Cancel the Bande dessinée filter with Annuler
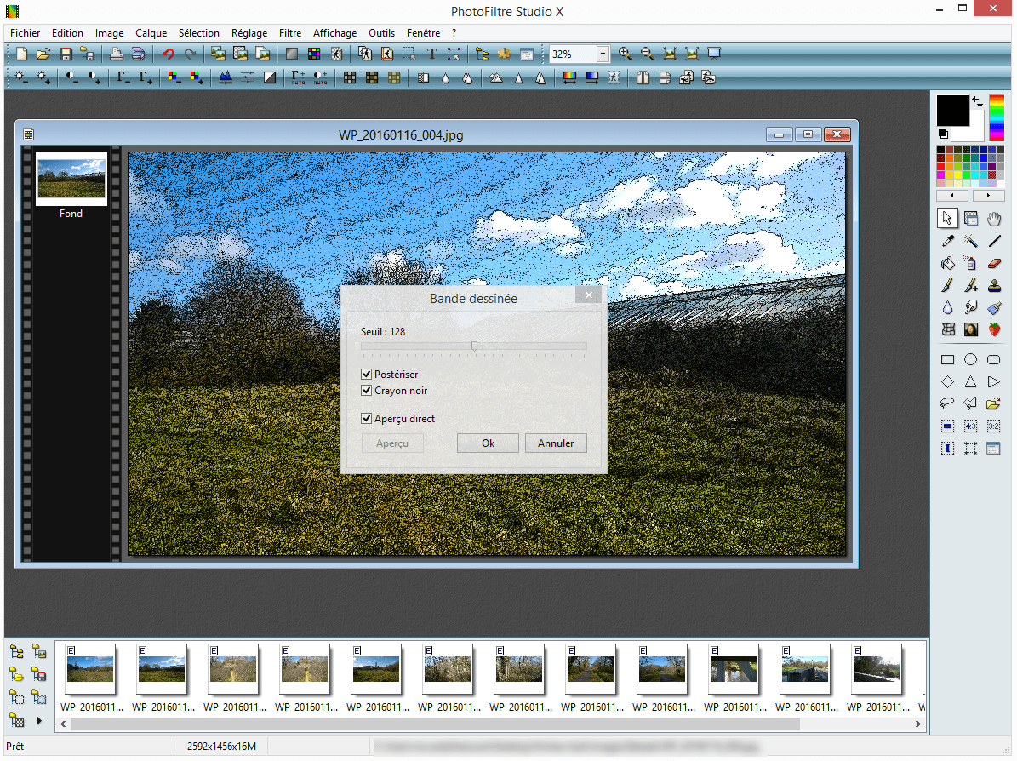Viewport: 1017px width, 761px height. (555, 443)
